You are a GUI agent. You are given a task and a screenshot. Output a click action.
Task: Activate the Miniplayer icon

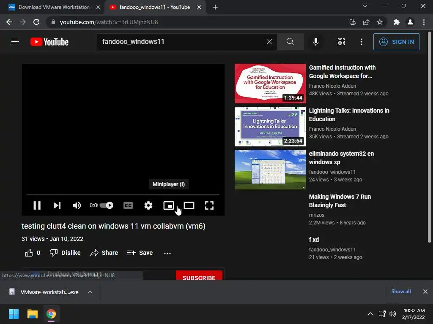point(168,205)
